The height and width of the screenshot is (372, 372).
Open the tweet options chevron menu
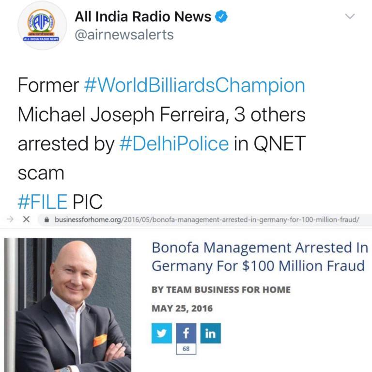point(350,16)
